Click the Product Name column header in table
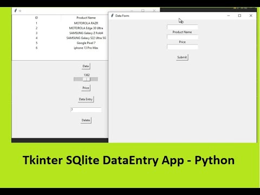This screenshot has height=195, width=260. coord(86,18)
